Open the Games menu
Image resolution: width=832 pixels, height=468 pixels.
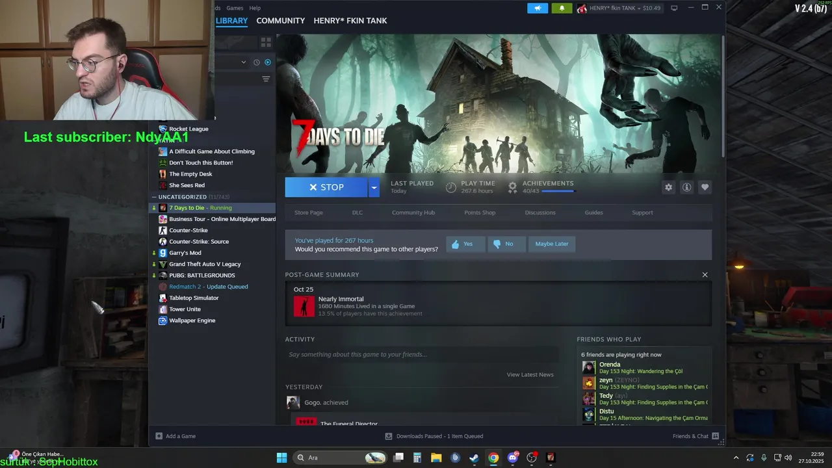[235, 8]
